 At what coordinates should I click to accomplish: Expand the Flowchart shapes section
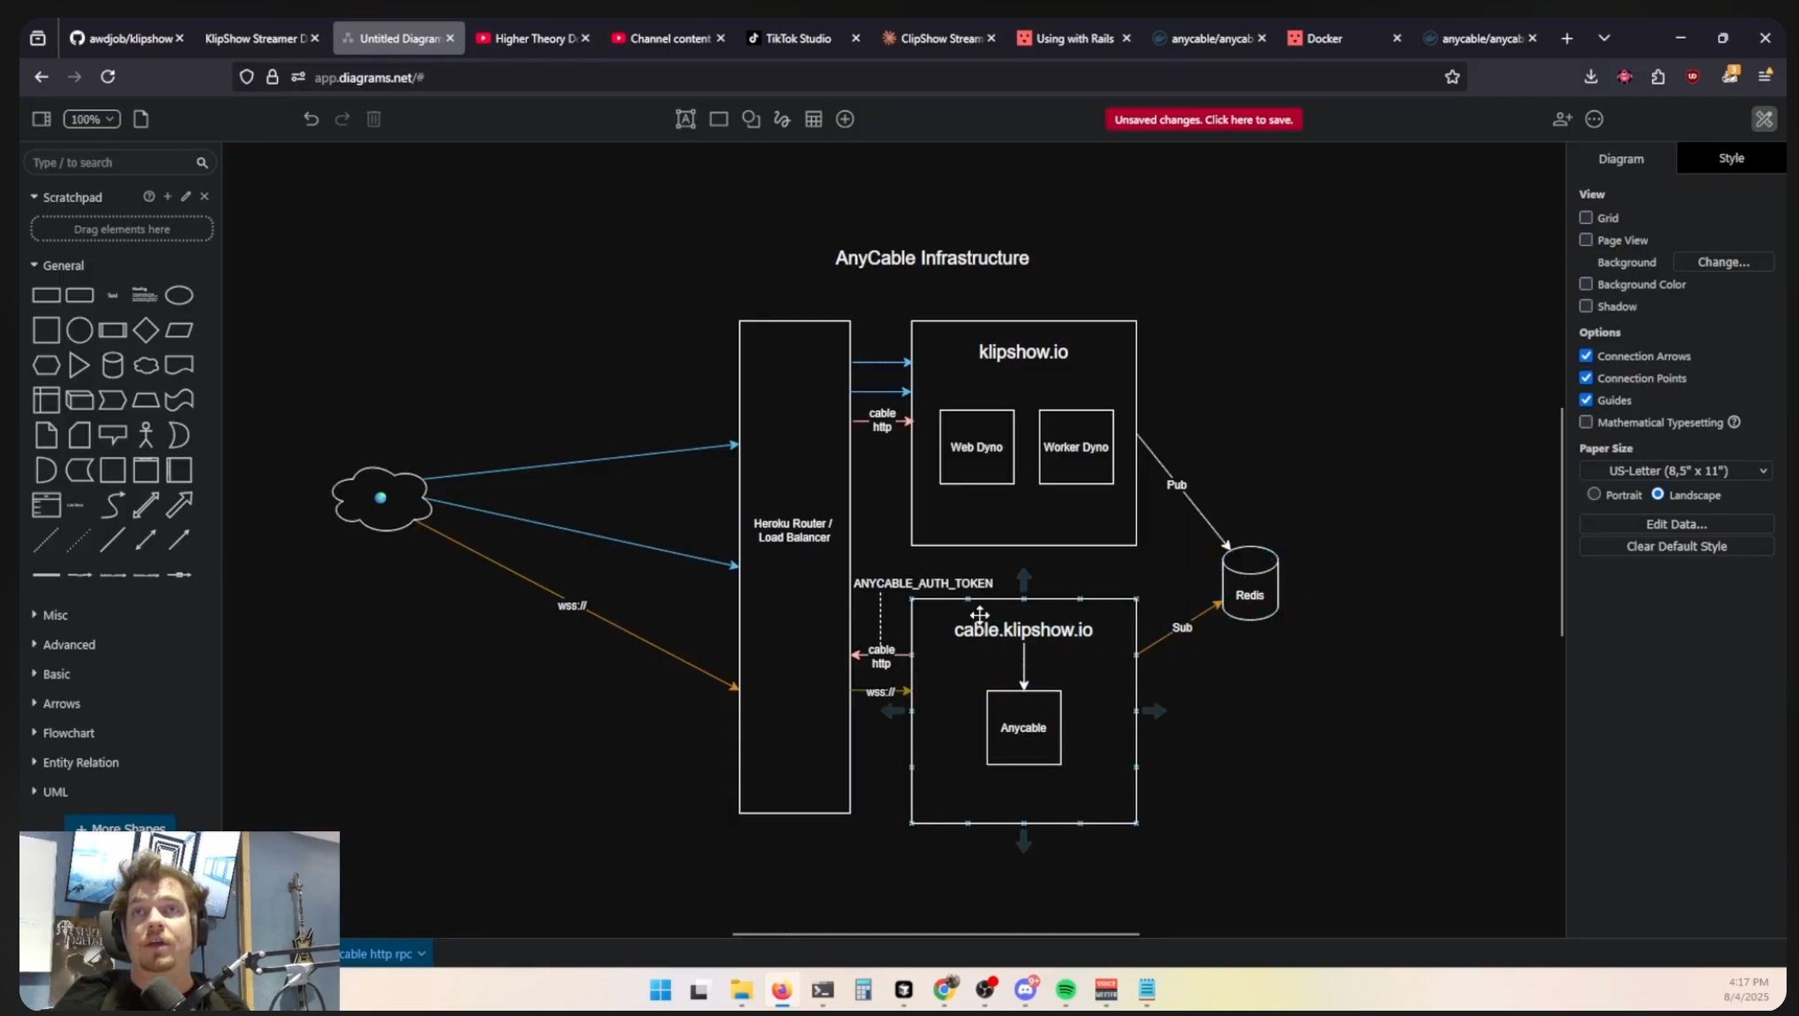pos(68,733)
